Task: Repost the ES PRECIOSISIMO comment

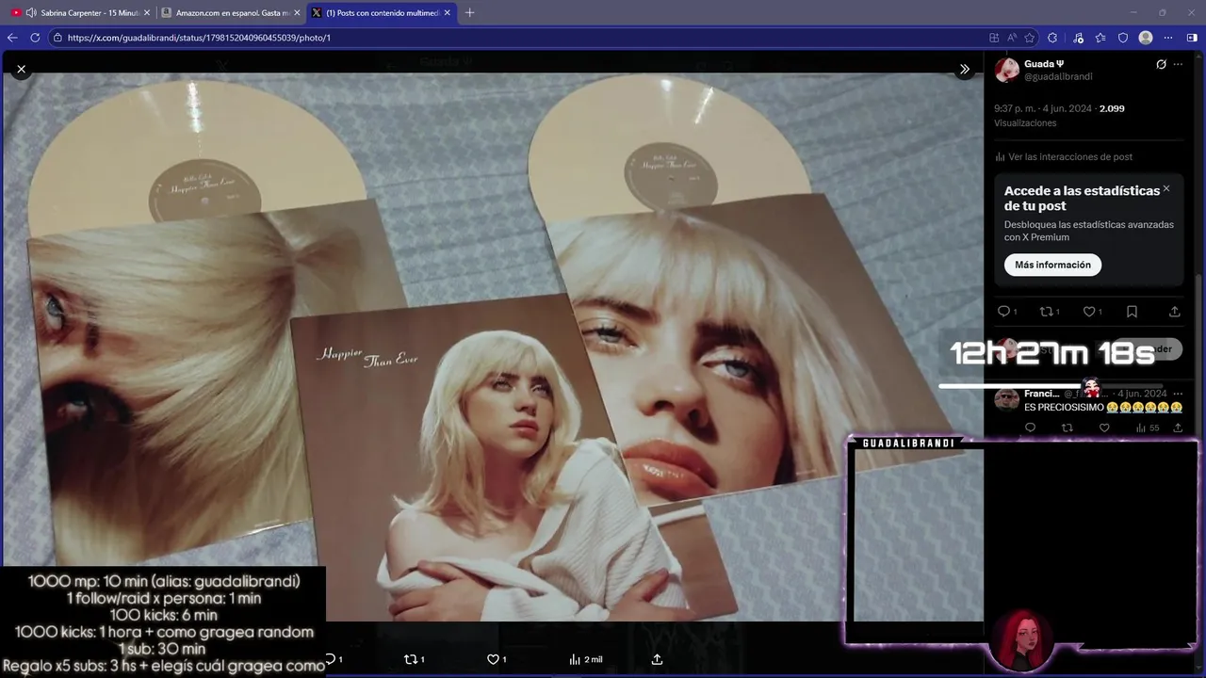Action: pos(1067,428)
